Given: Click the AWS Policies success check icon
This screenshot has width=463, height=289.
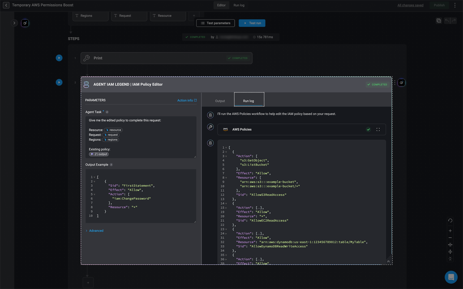Looking at the screenshot, I should (368, 129).
